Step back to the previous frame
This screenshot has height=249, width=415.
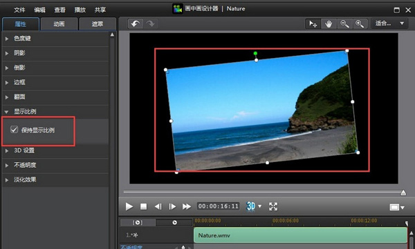(x=158, y=206)
